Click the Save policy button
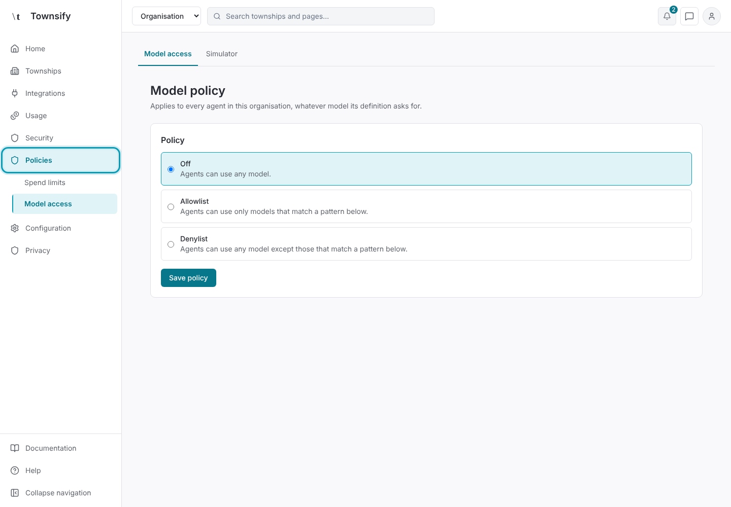Screen dimensions: 731x507 coord(188,278)
